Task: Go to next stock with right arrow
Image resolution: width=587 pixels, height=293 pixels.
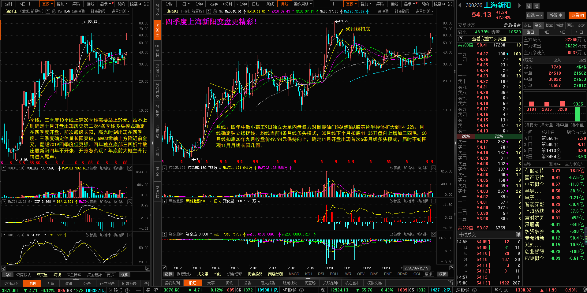Action: click(x=519, y=5)
